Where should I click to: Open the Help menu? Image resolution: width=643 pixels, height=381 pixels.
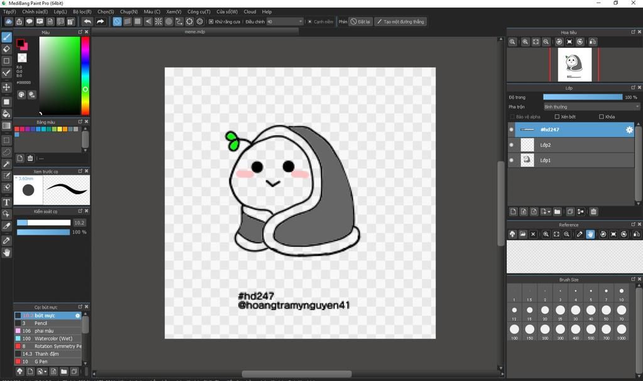point(267,12)
